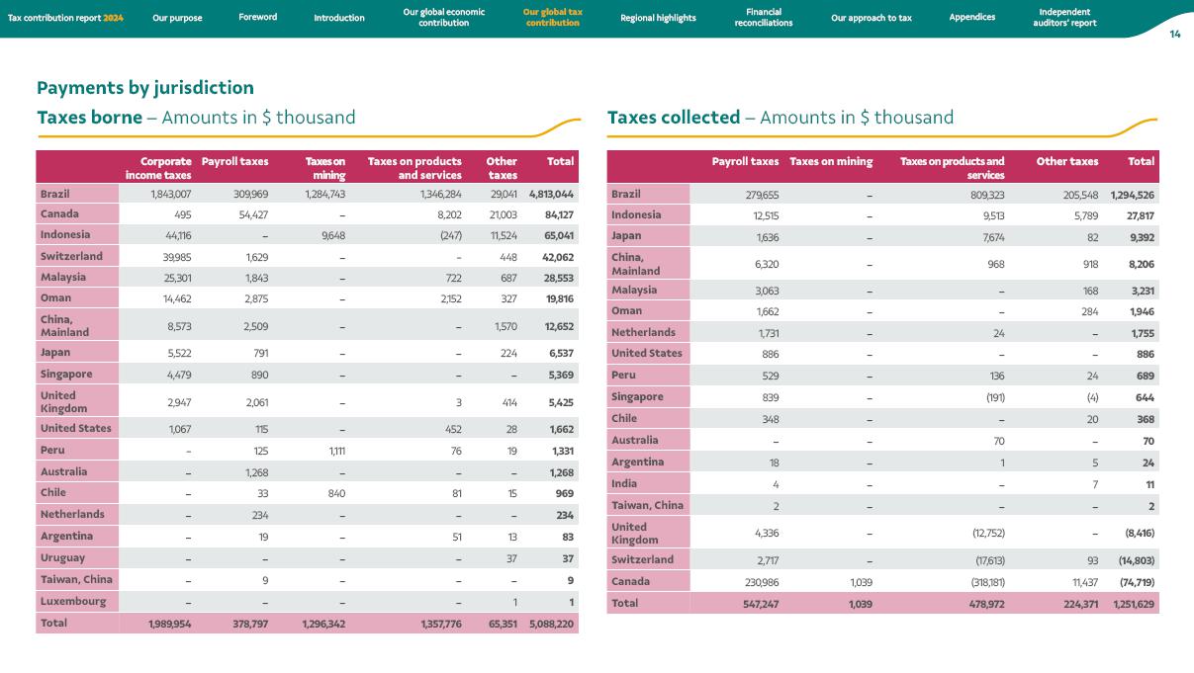Image resolution: width=1194 pixels, height=673 pixels.
Task: Click the 'Payments by jurisdiction' heading
Action: click(145, 88)
